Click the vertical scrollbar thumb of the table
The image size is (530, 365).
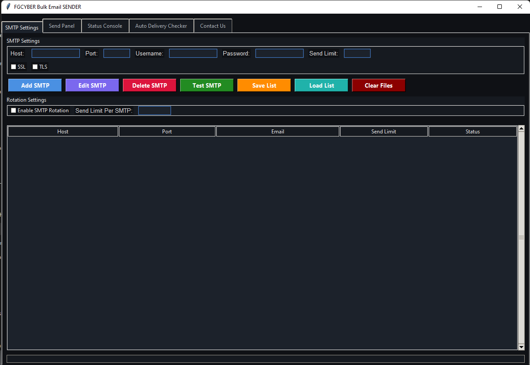point(521,238)
